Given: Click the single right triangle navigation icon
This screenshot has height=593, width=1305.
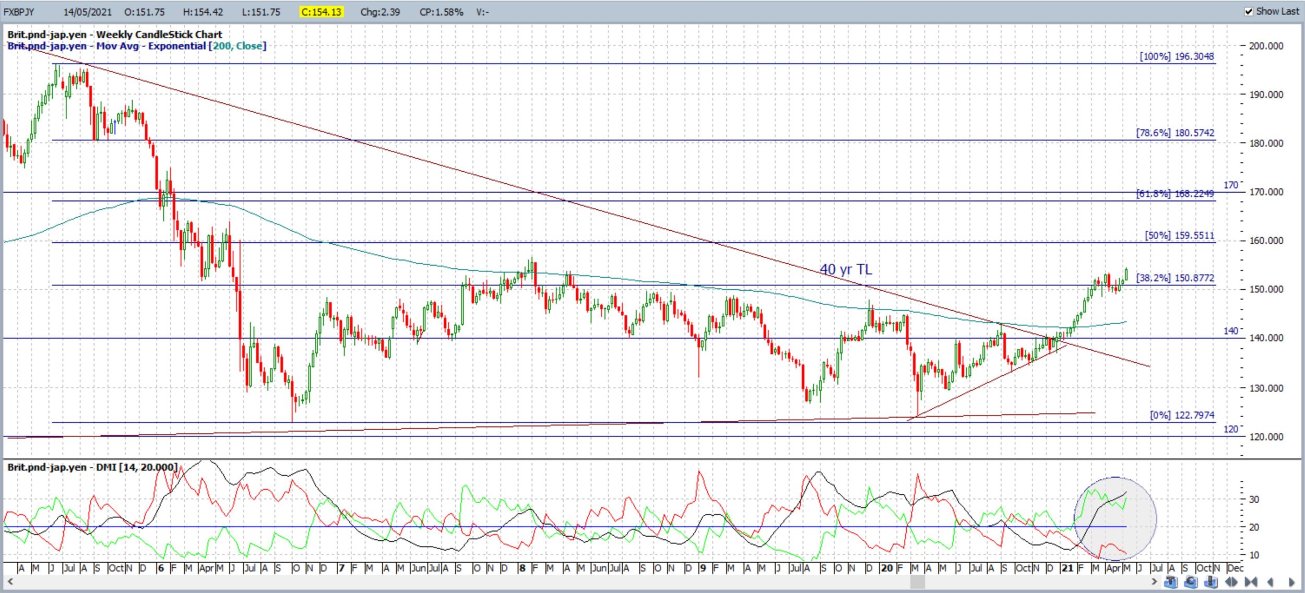Looking at the screenshot, I should pyautogui.click(x=1291, y=582).
